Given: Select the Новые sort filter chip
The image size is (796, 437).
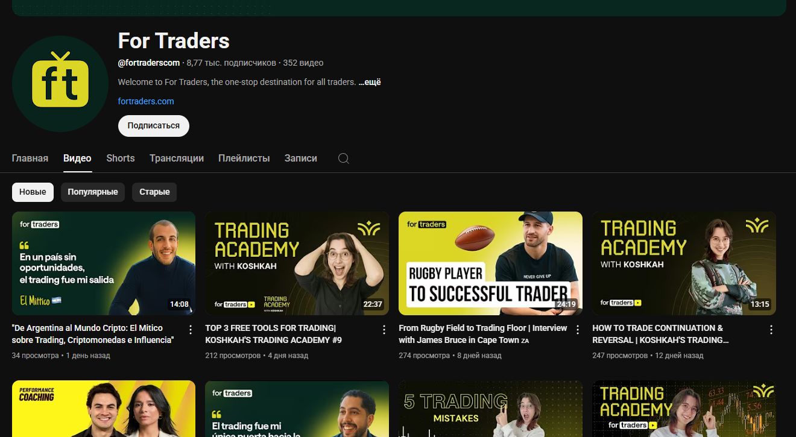Looking at the screenshot, I should 33,192.
